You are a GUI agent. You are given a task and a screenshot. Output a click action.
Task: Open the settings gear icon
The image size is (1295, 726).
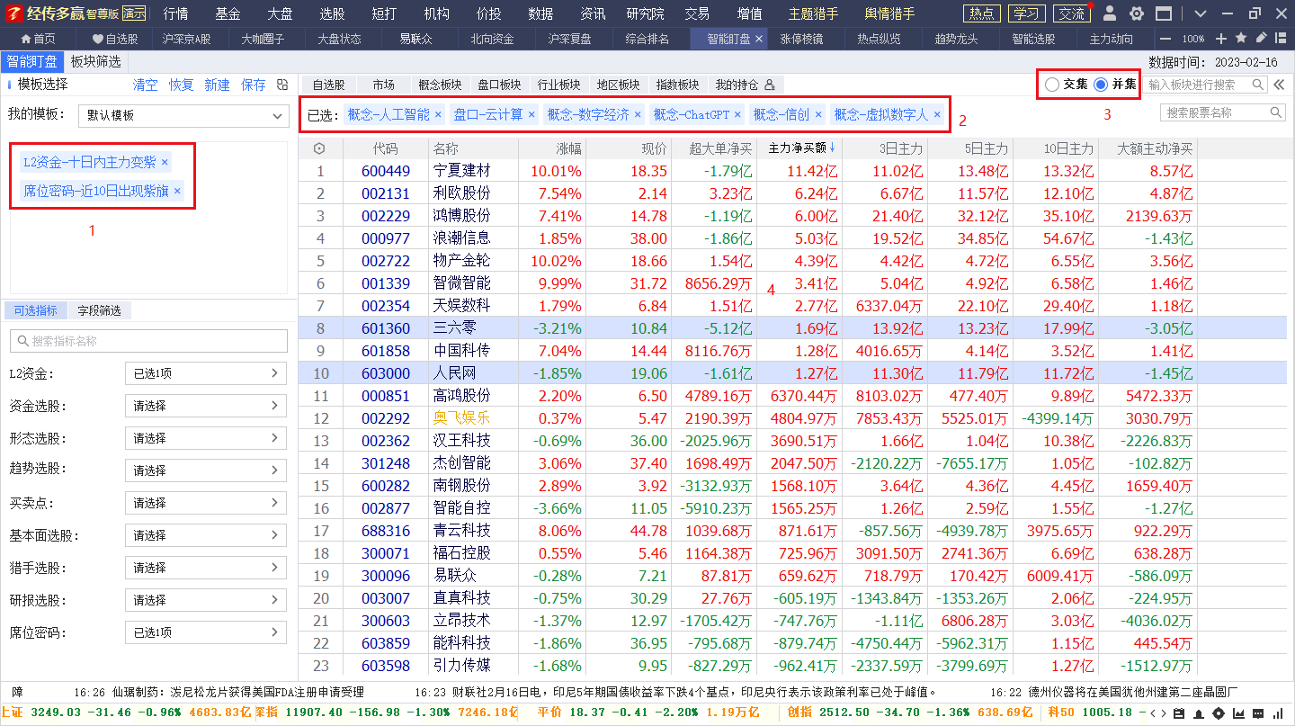click(1137, 13)
